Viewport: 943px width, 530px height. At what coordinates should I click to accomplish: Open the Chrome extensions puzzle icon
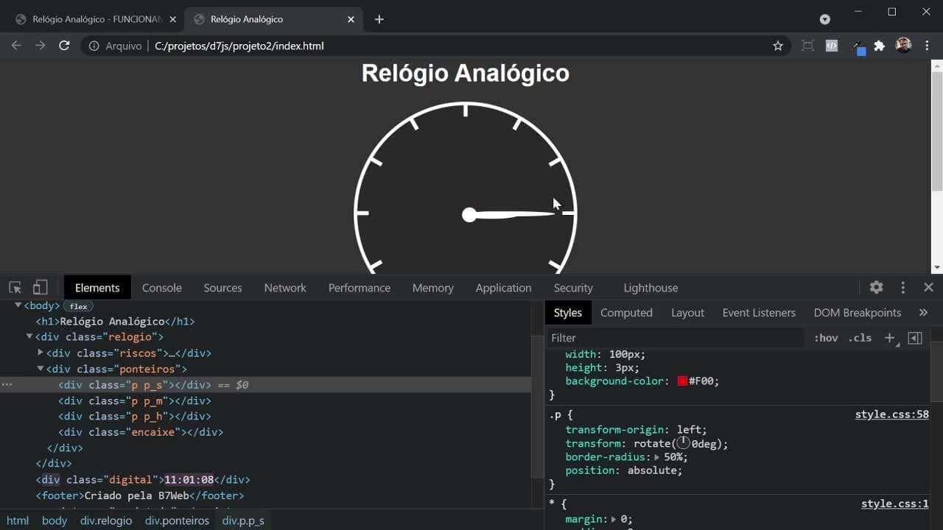pyautogui.click(x=879, y=46)
